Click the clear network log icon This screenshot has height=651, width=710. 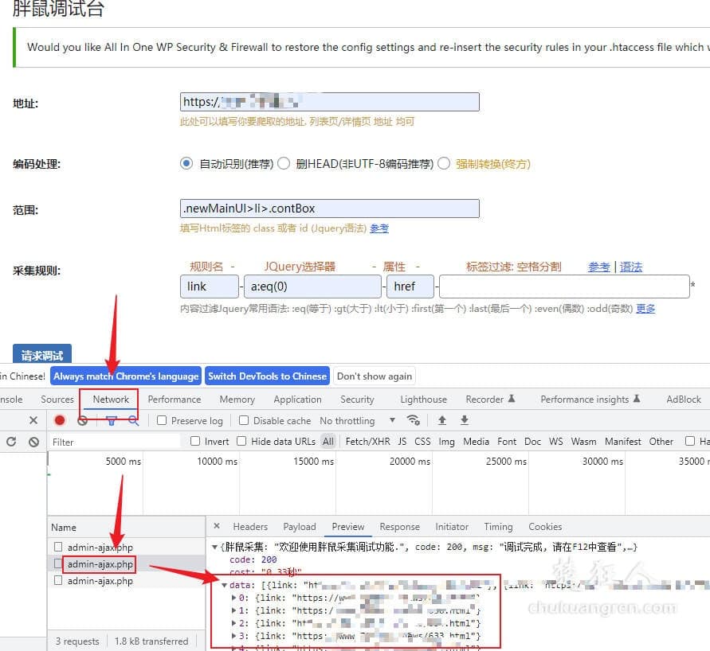(83, 420)
